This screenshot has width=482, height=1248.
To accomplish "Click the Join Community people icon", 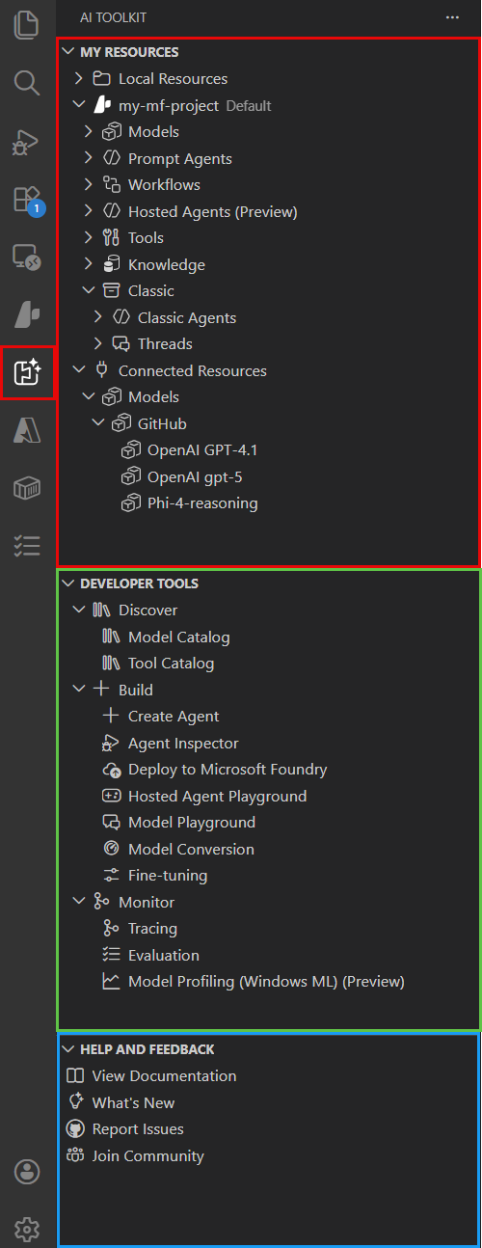I will 75,1155.
